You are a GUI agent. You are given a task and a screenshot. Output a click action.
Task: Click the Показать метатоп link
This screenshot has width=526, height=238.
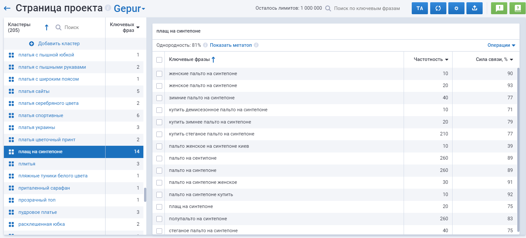pyautogui.click(x=230, y=45)
